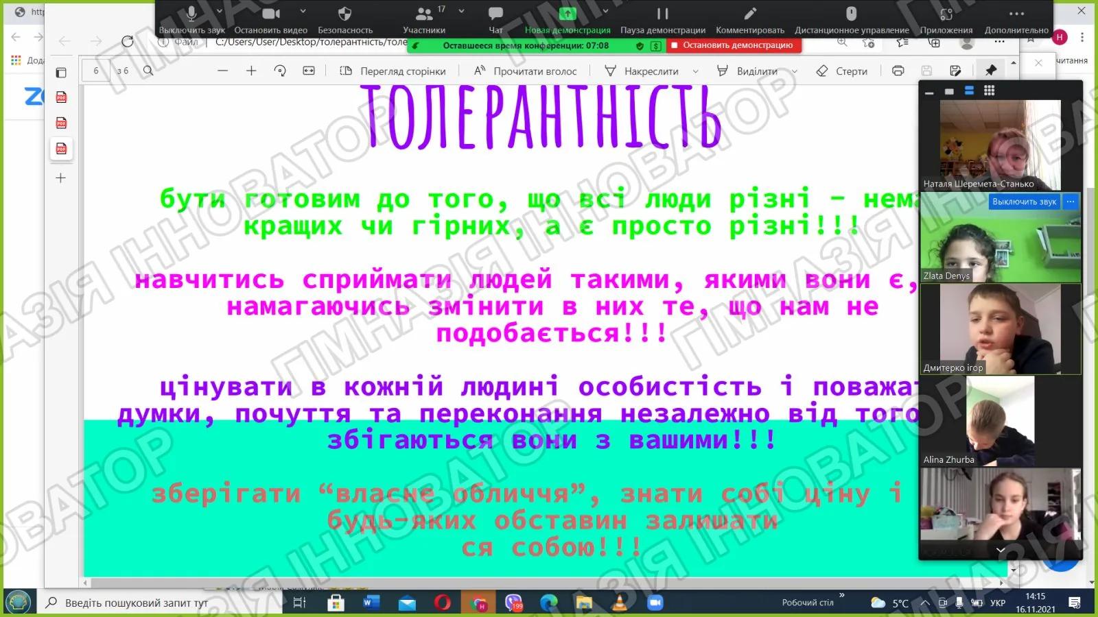Select the Highlight (Виділити) tool
Image resolution: width=1098 pixels, height=617 pixels.
tap(747, 71)
